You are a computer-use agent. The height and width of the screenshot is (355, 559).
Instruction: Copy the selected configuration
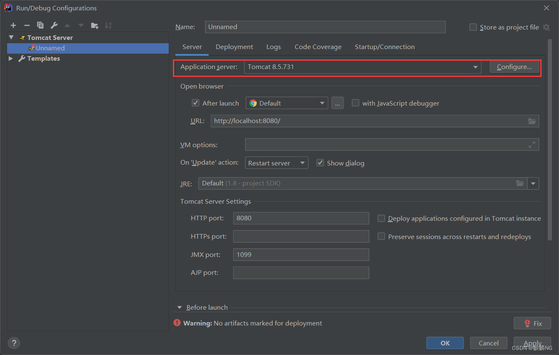[40, 25]
